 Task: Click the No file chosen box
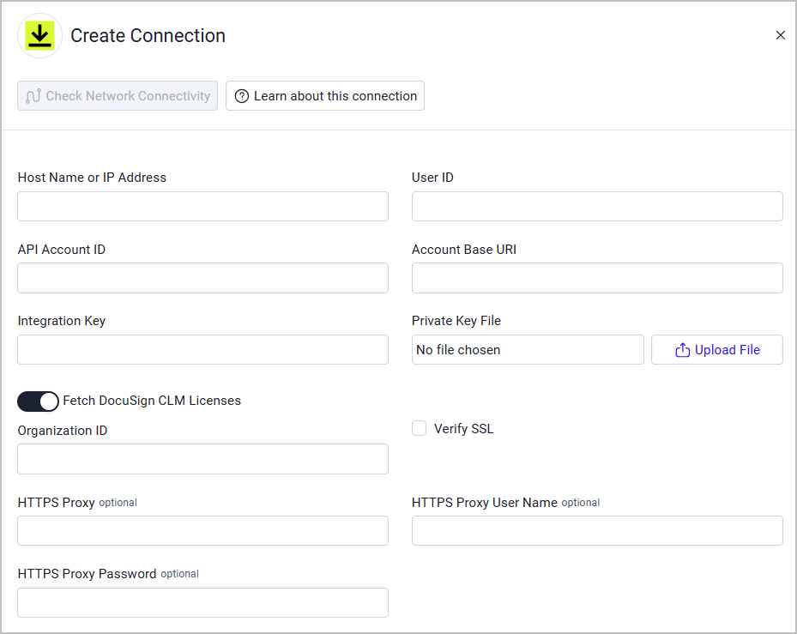[x=528, y=349]
